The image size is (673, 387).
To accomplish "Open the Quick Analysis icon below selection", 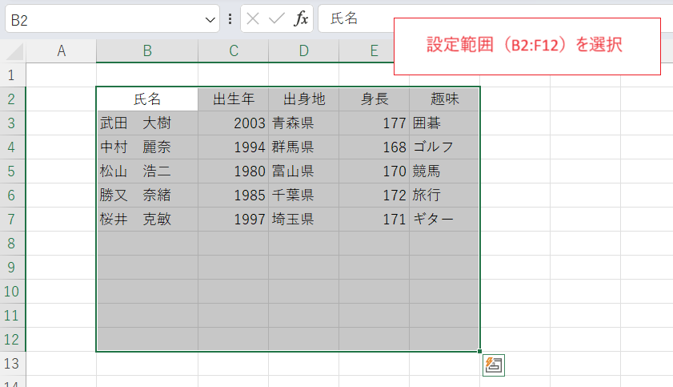I will tap(493, 365).
